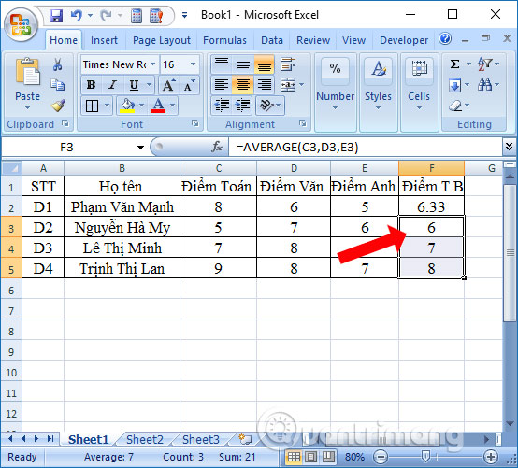Open the Name Box dropdown arrow
518x468 pixels.
(x=141, y=148)
